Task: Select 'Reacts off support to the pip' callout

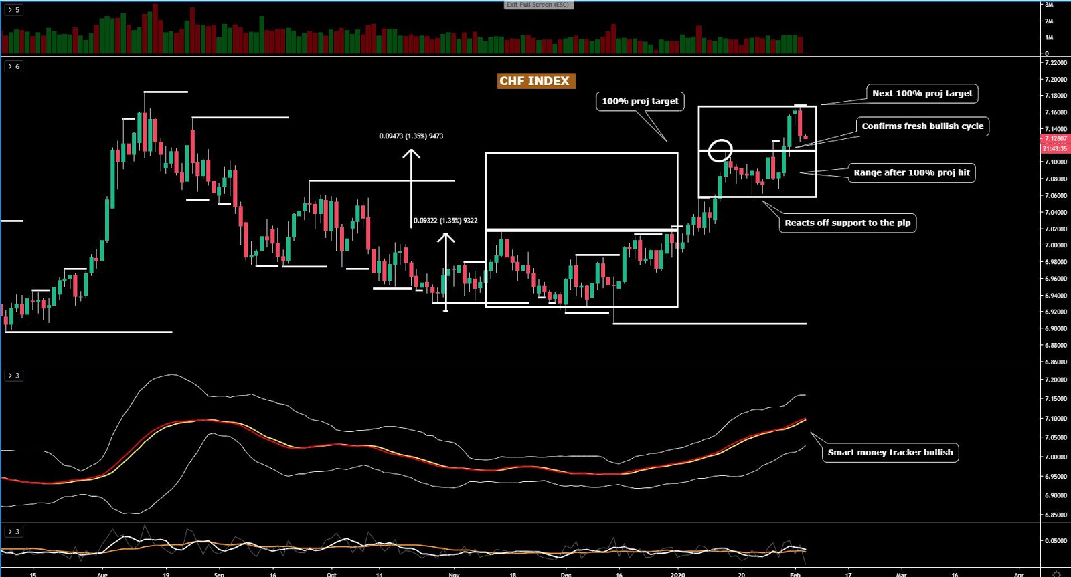Action: click(x=847, y=223)
